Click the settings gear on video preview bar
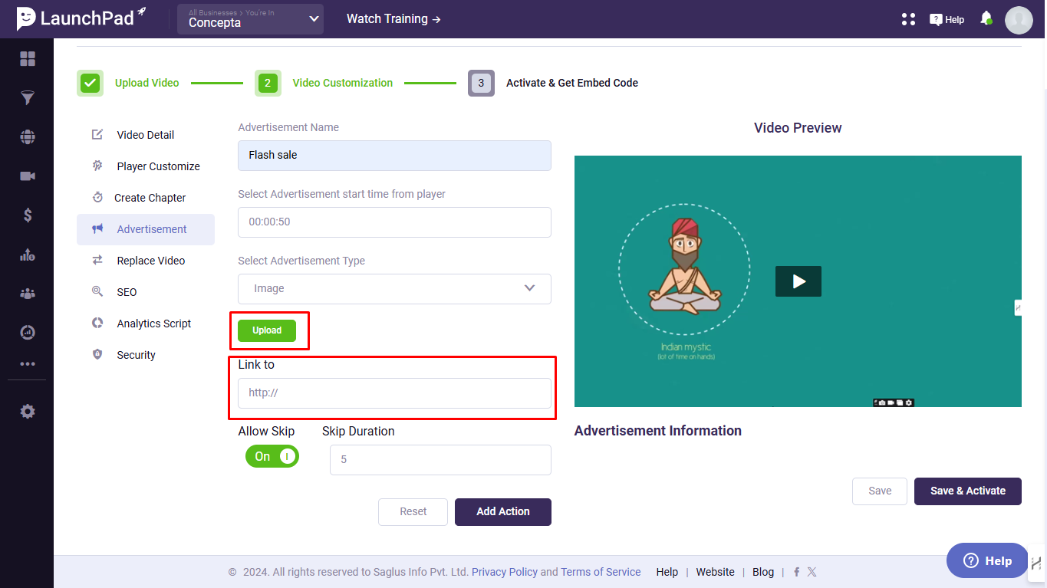This screenshot has width=1047, height=588. (x=909, y=402)
